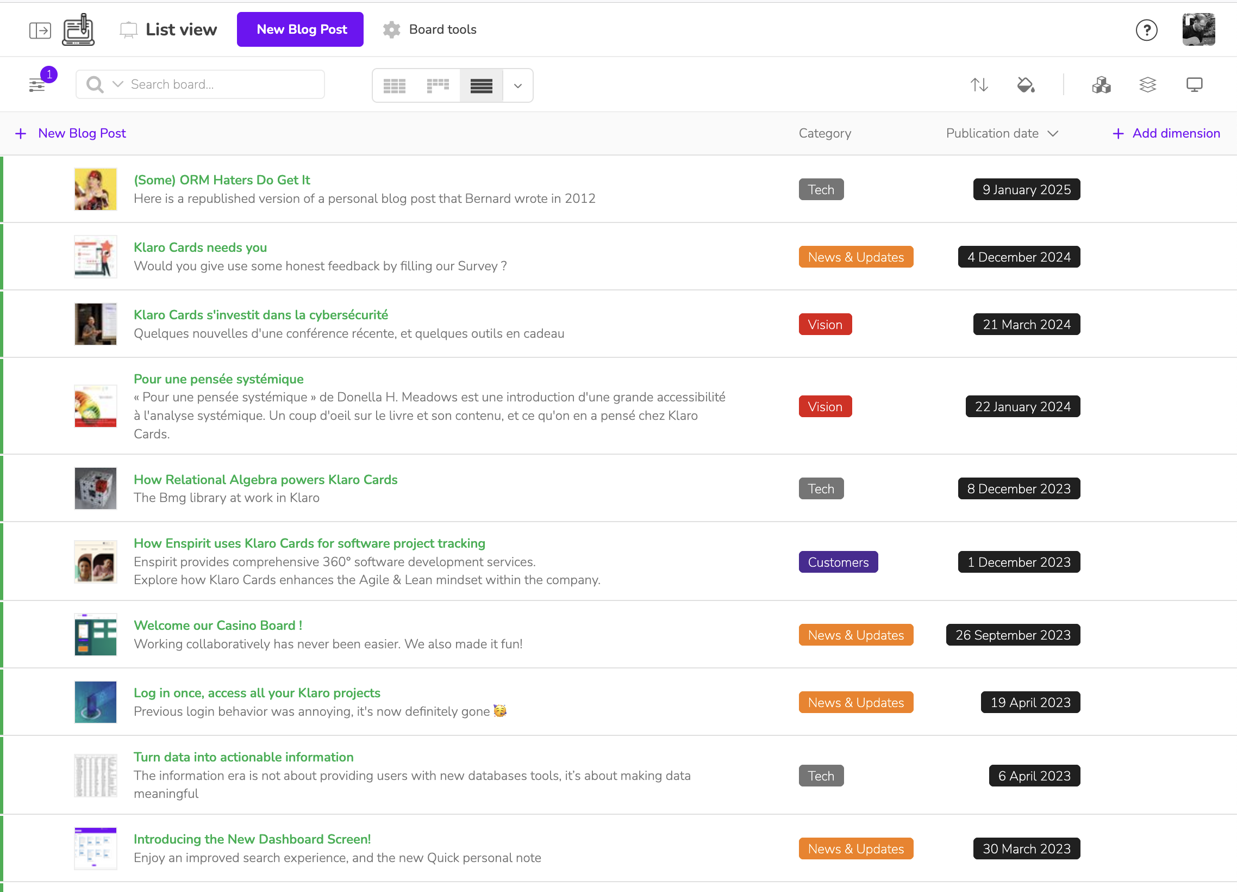Open 'Introducing the New Dashboard Screen!' post
1237x892 pixels.
pos(252,839)
